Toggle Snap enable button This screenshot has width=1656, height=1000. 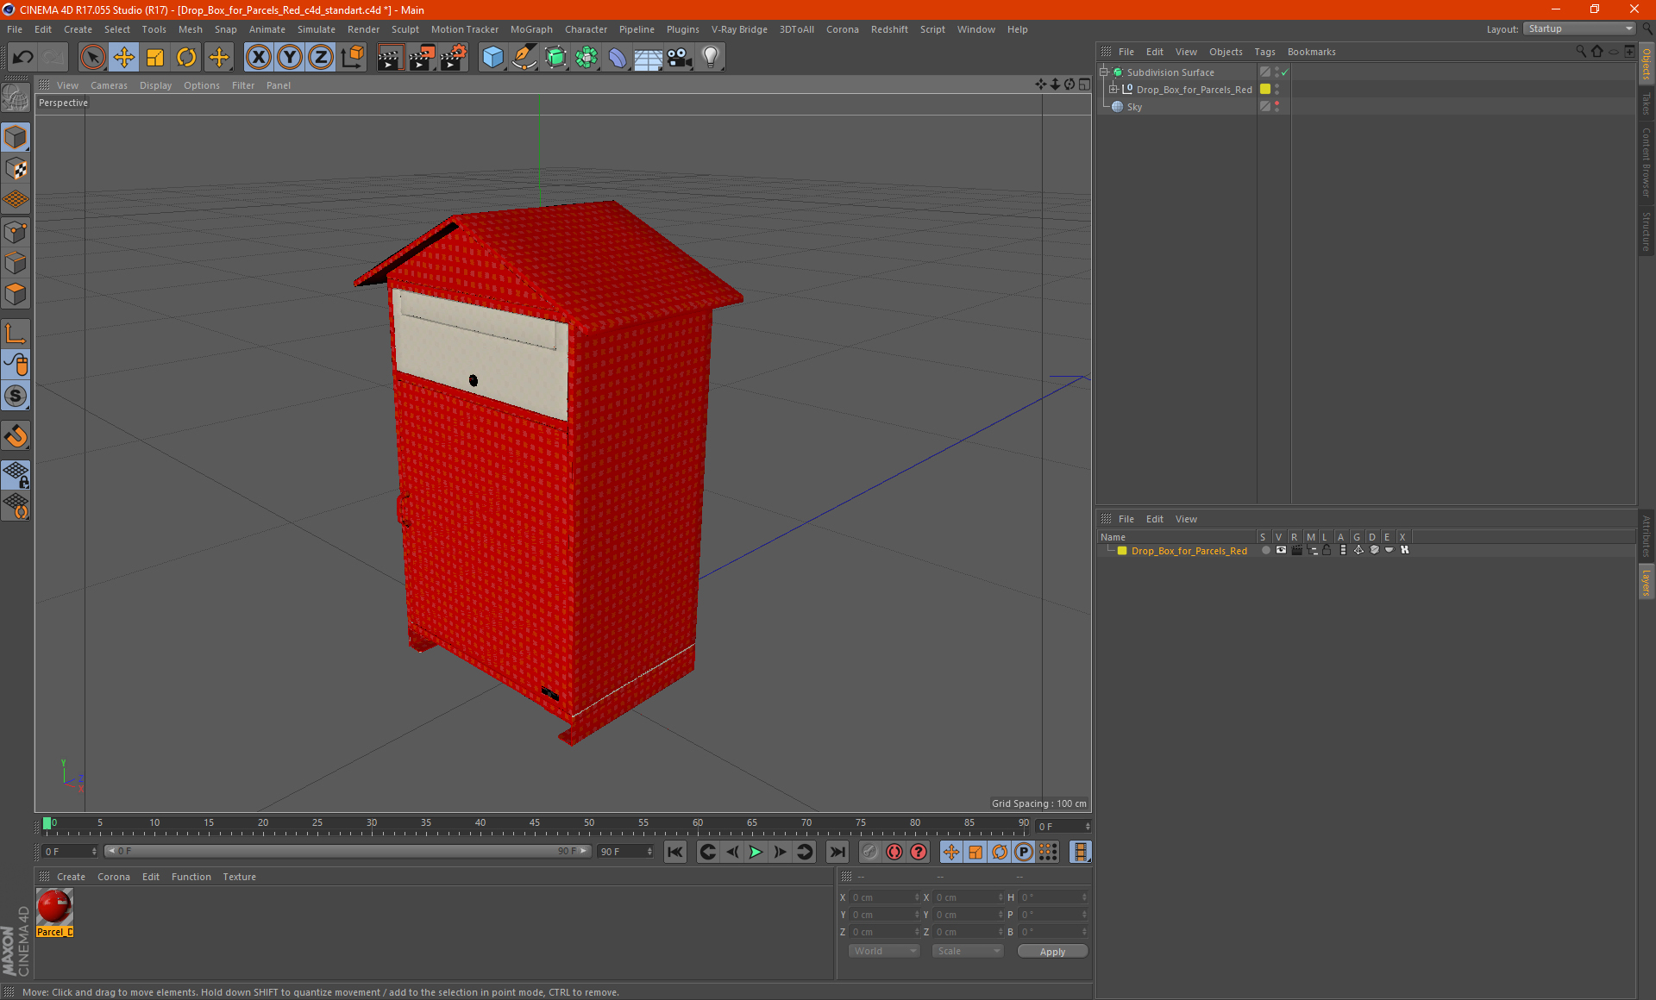click(16, 397)
